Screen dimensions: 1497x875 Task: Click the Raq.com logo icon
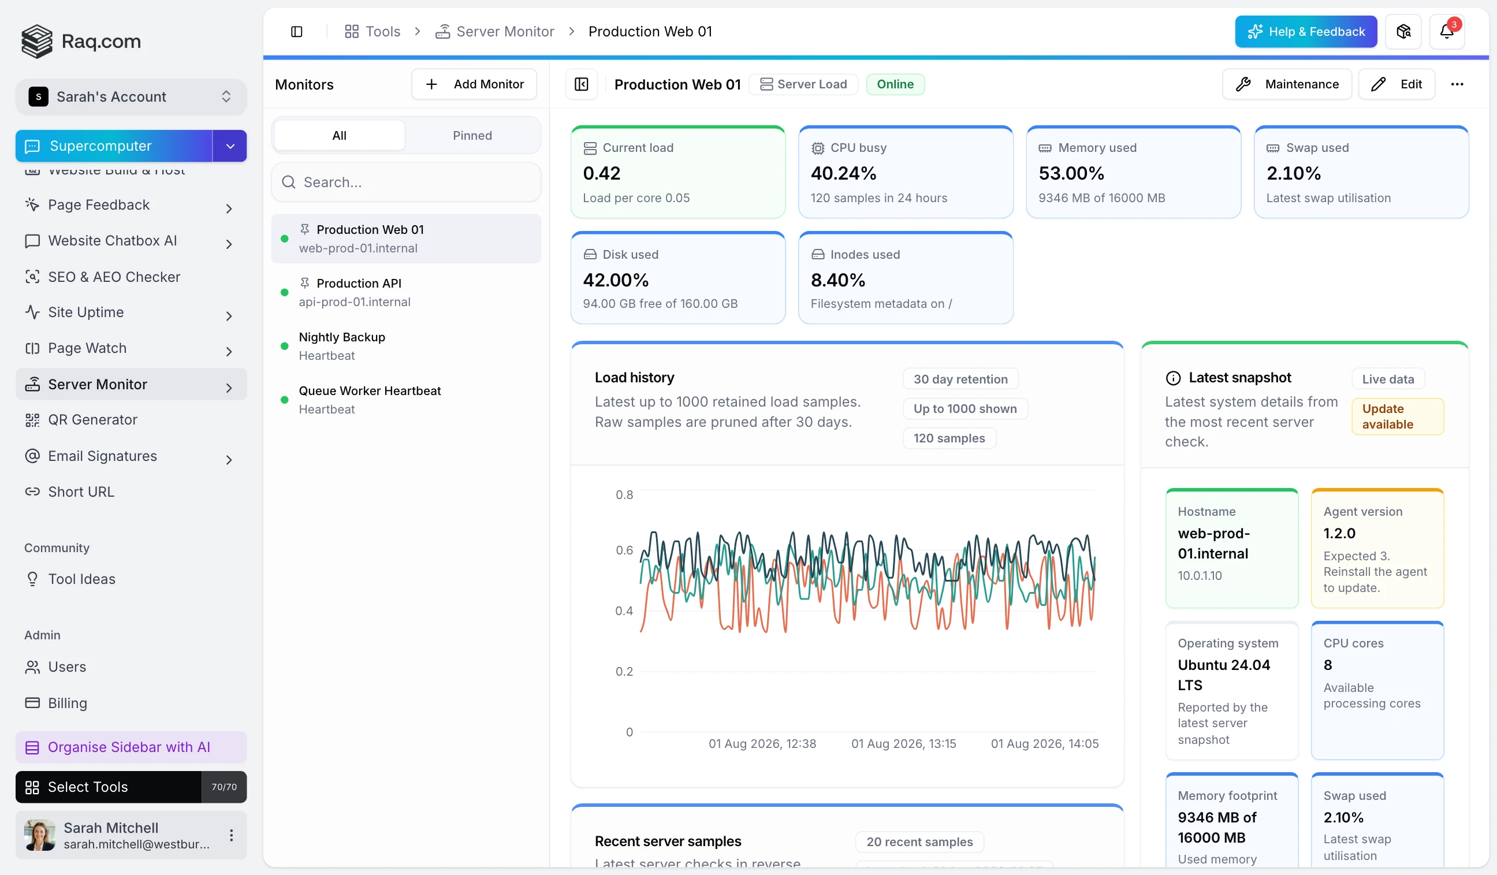[37, 41]
